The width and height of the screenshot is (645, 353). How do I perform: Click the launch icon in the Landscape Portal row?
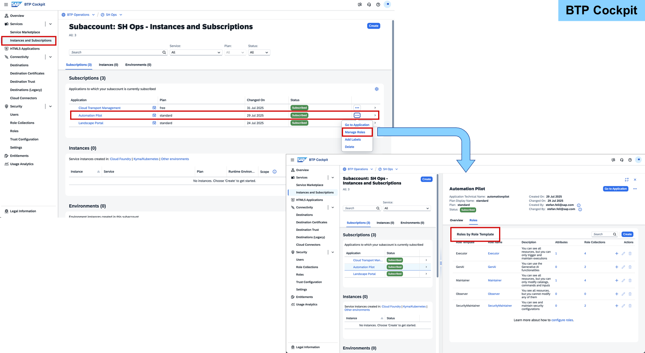tap(154, 123)
